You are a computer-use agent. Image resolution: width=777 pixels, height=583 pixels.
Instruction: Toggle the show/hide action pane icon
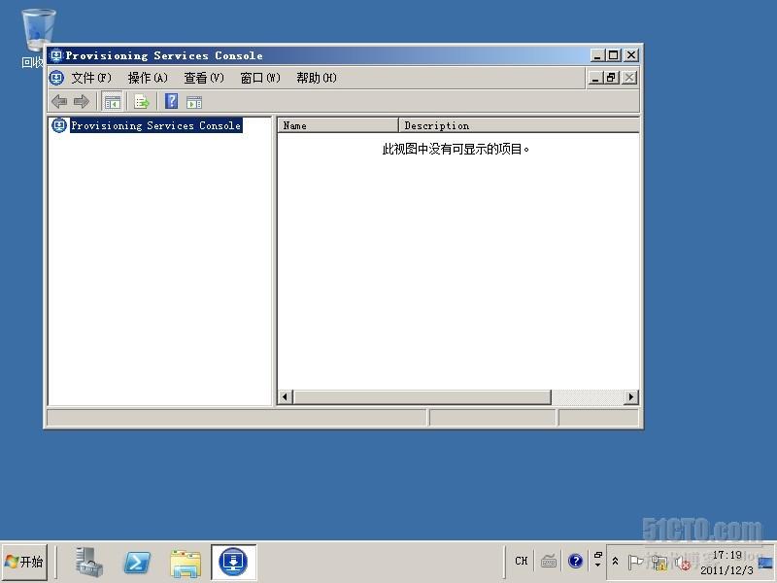(x=194, y=103)
